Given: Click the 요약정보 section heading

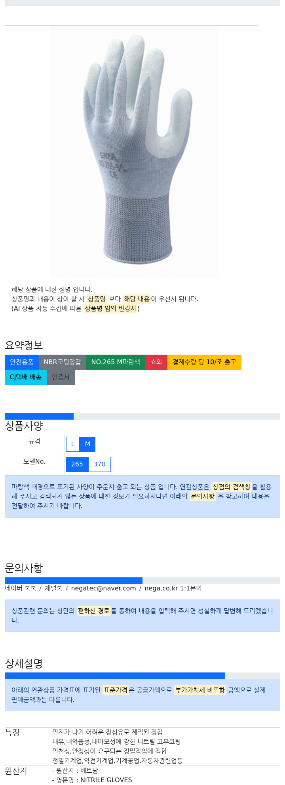Looking at the screenshot, I should click(24, 345).
